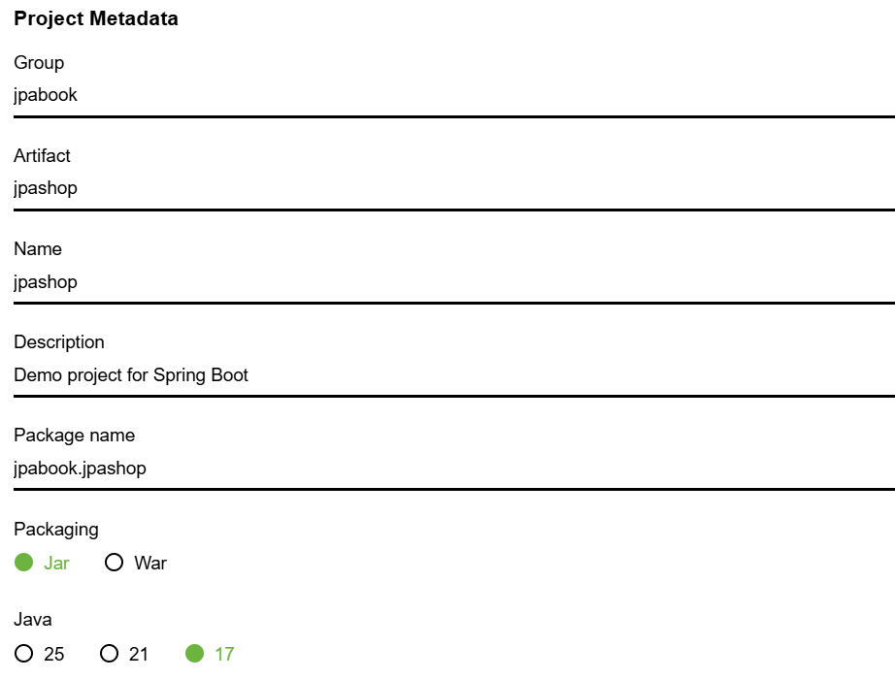This screenshot has height=679, width=895.
Task: Click the 'Name' field label
Action: [38, 249]
